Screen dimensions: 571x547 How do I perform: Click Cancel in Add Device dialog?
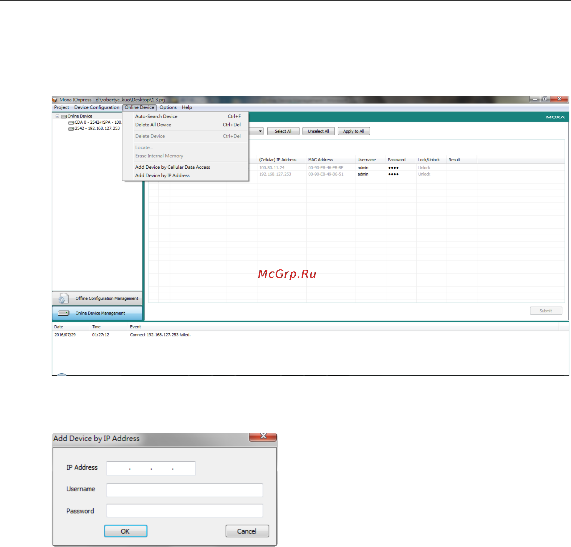pyautogui.click(x=247, y=531)
